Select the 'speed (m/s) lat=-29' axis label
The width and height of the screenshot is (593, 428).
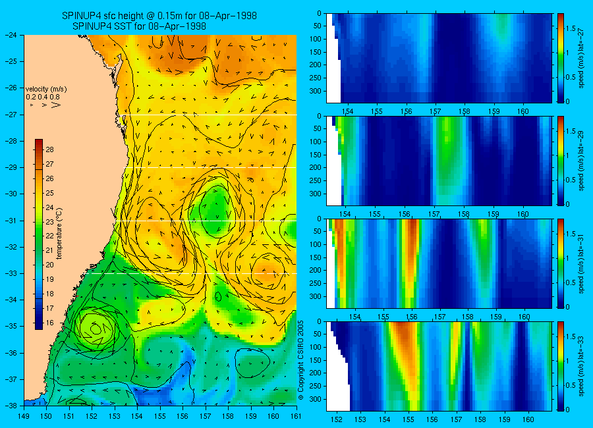(x=581, y=161)
